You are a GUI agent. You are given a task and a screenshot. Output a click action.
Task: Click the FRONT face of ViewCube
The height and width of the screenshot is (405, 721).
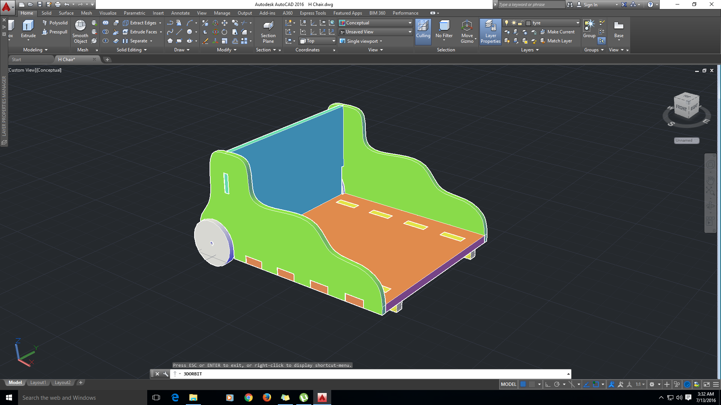coord(681,108)
